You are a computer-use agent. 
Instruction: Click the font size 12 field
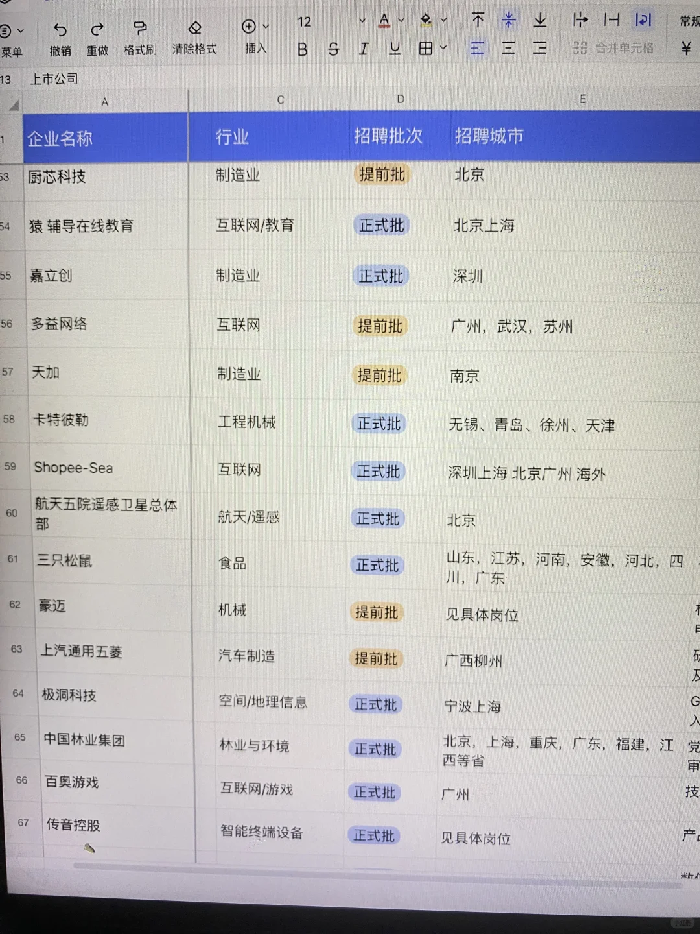[305, 22]
